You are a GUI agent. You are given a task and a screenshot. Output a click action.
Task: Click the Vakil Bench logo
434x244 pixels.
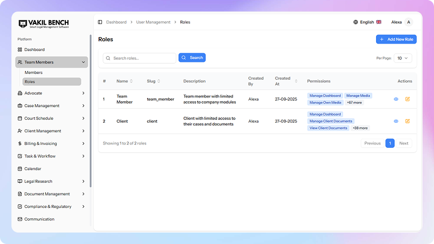tap(44, 24)
